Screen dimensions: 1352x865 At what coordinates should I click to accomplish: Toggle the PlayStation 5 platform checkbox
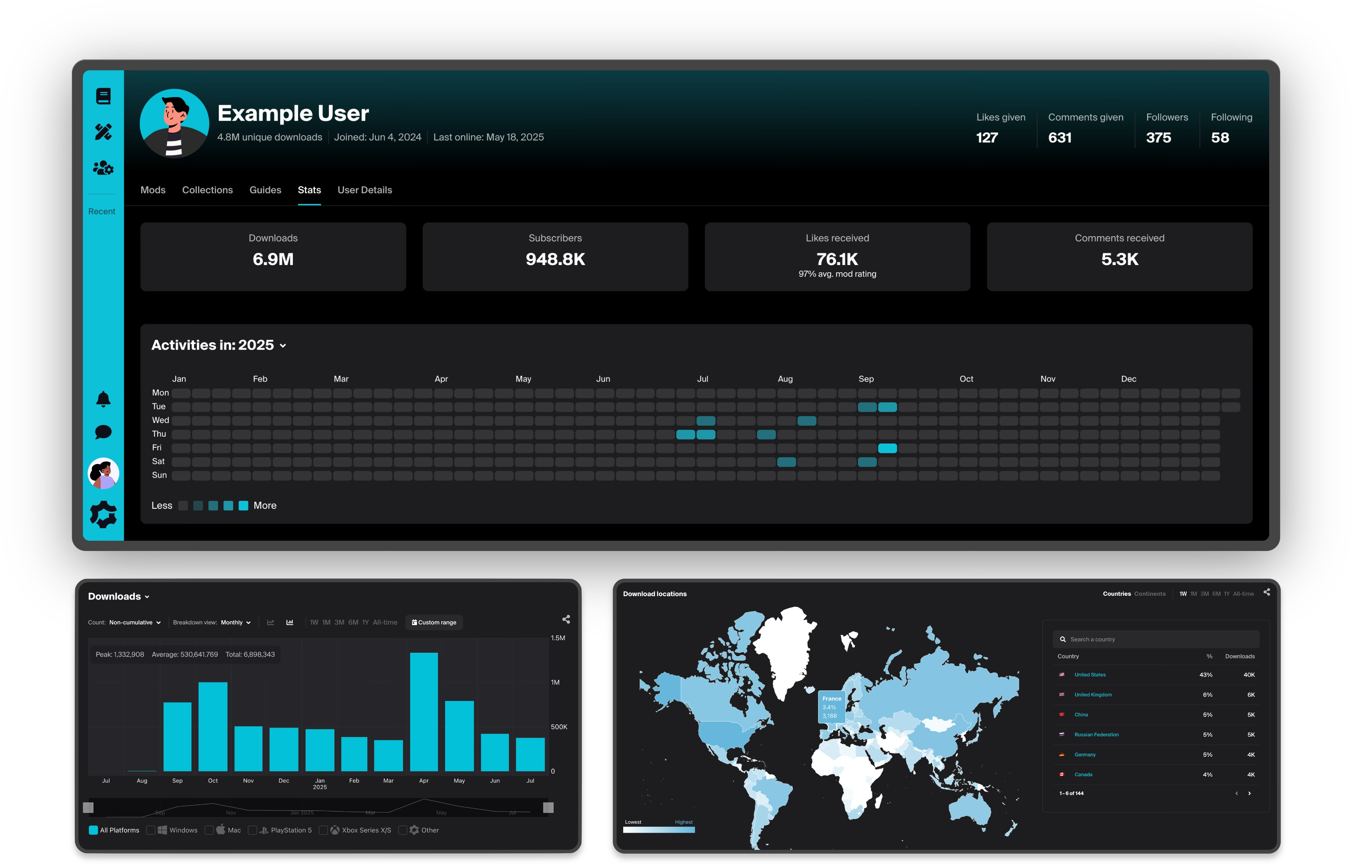[252, 830]
